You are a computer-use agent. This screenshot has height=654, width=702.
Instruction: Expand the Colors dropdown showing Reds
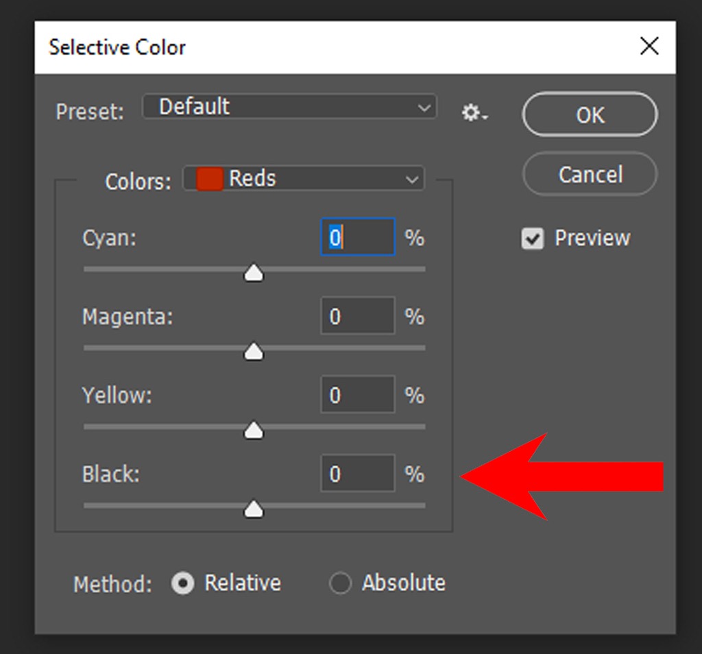point(304,179)
